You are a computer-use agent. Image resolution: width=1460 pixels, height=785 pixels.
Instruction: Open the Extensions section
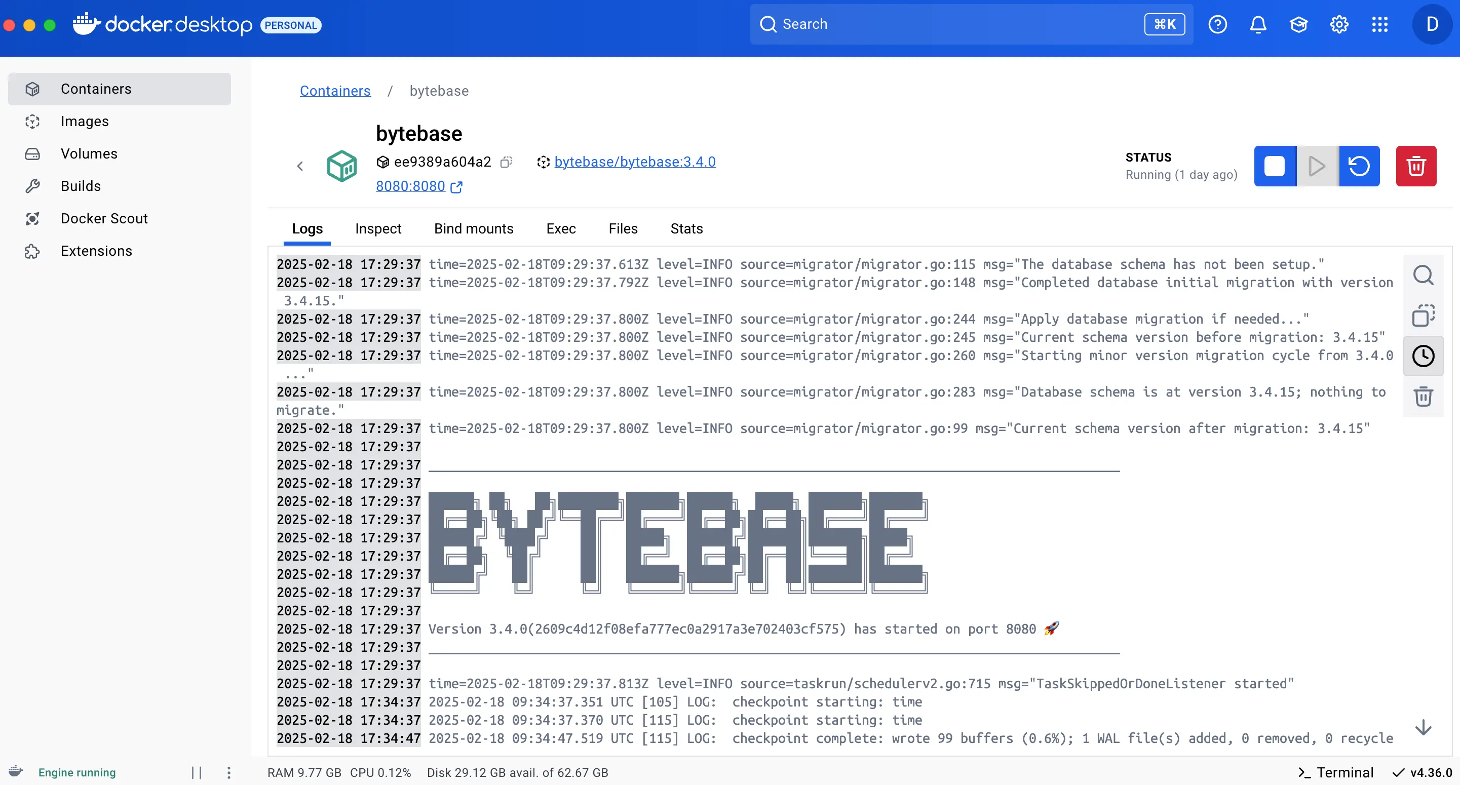pos(96,251)
